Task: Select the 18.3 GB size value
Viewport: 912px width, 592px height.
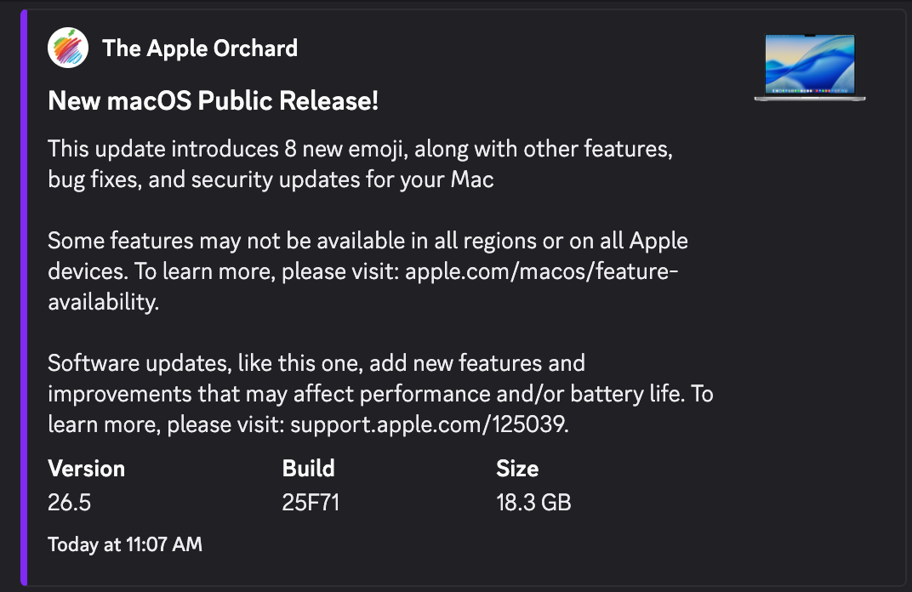Action: (533, 503)
